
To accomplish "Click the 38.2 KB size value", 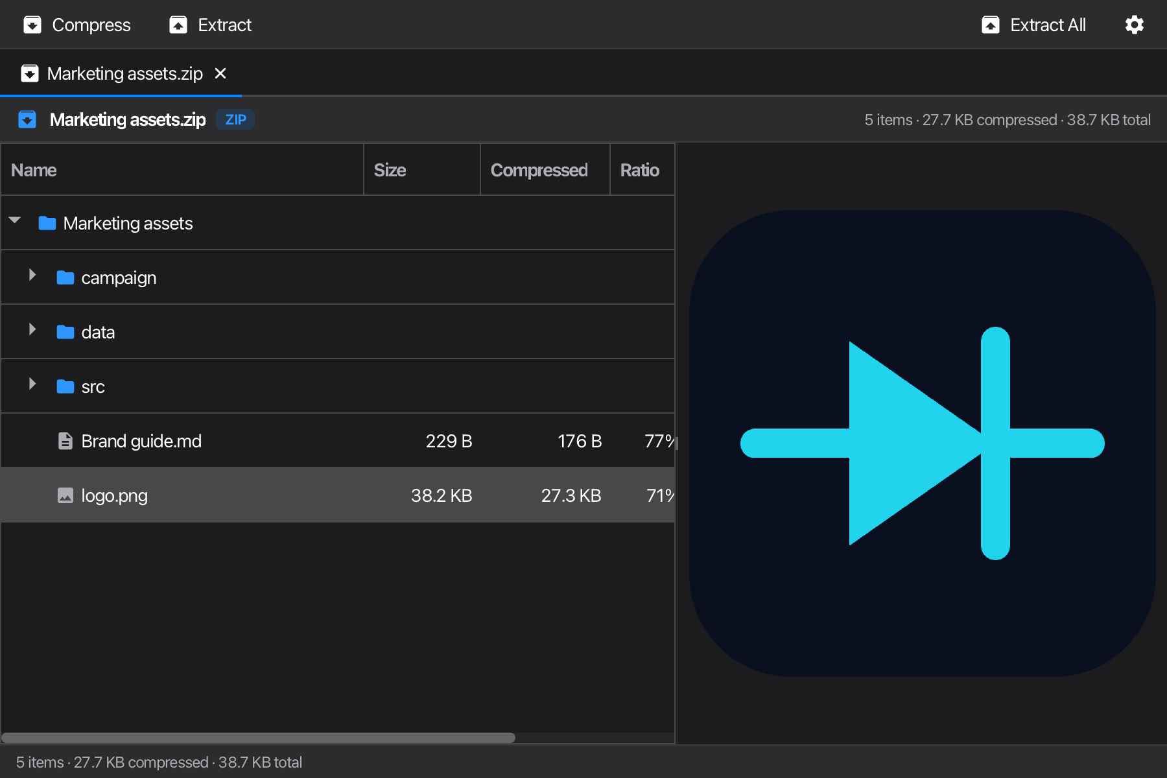I will coord(442,495).
